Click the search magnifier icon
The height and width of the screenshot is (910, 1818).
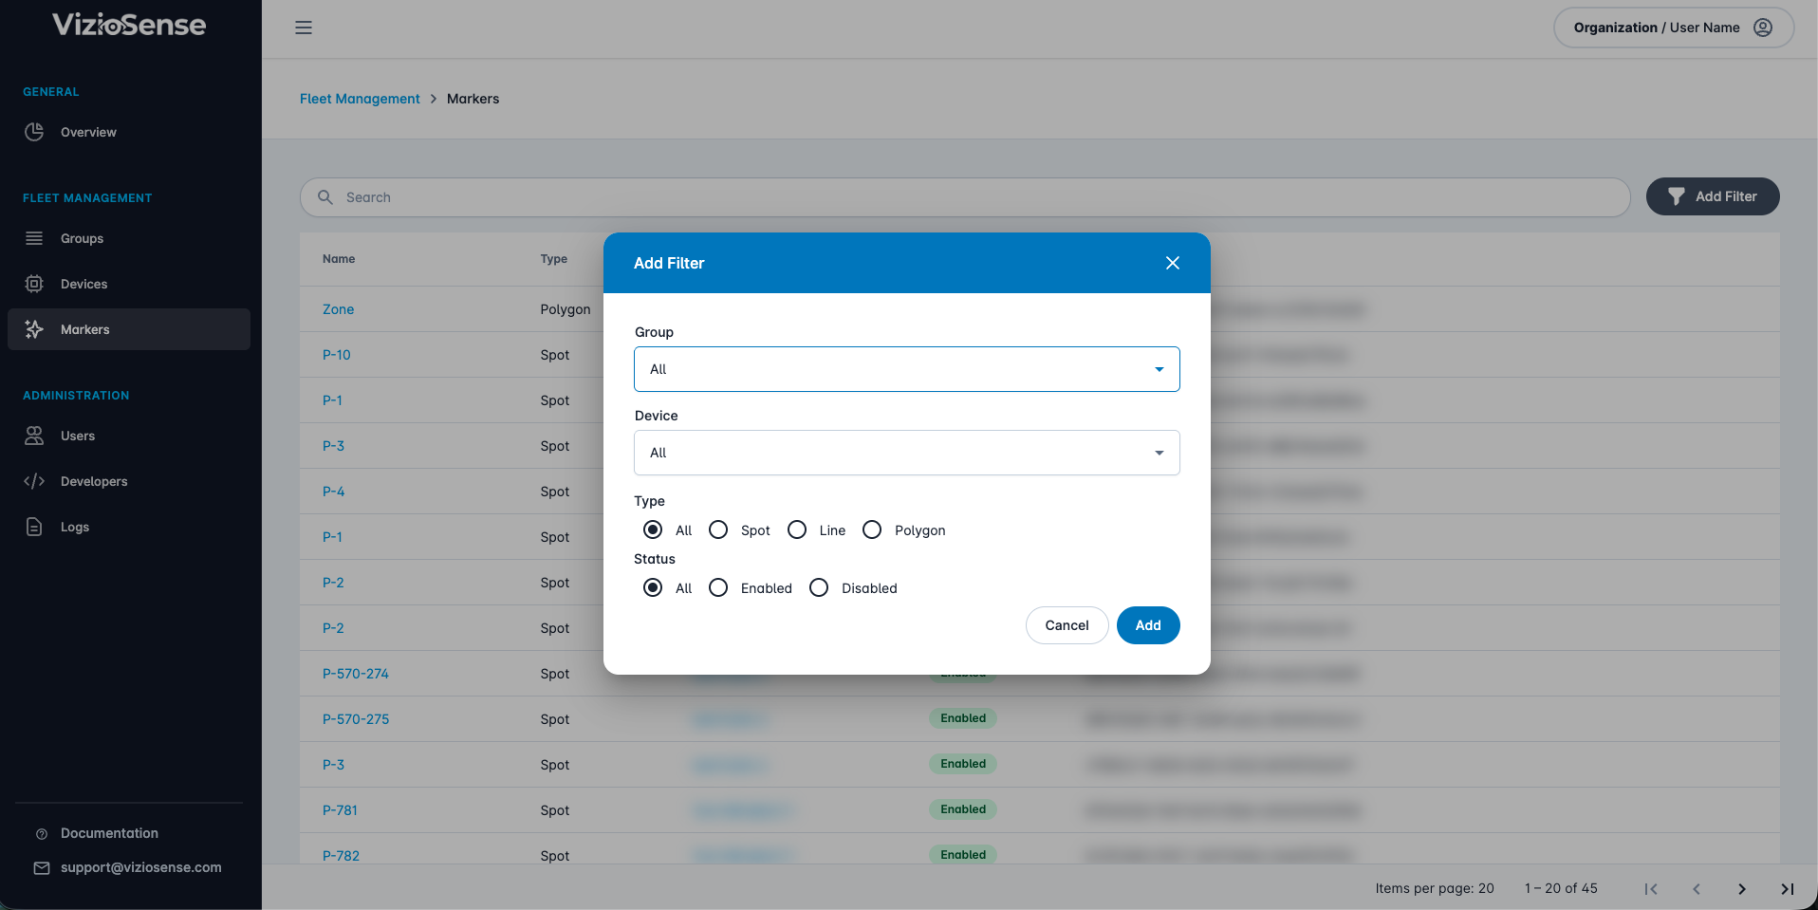pos(325,197)
